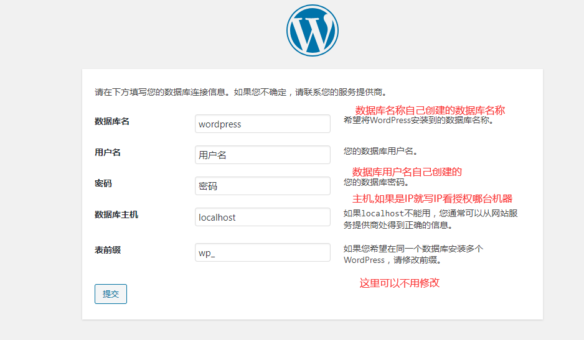Click the WordPress logo at the top
This screenshot has height=340, width=584.
[x=313, y=30]
